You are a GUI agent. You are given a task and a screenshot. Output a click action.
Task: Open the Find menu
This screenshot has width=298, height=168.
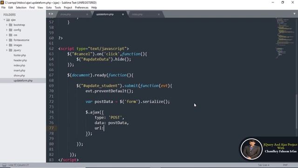coord(32,7)
